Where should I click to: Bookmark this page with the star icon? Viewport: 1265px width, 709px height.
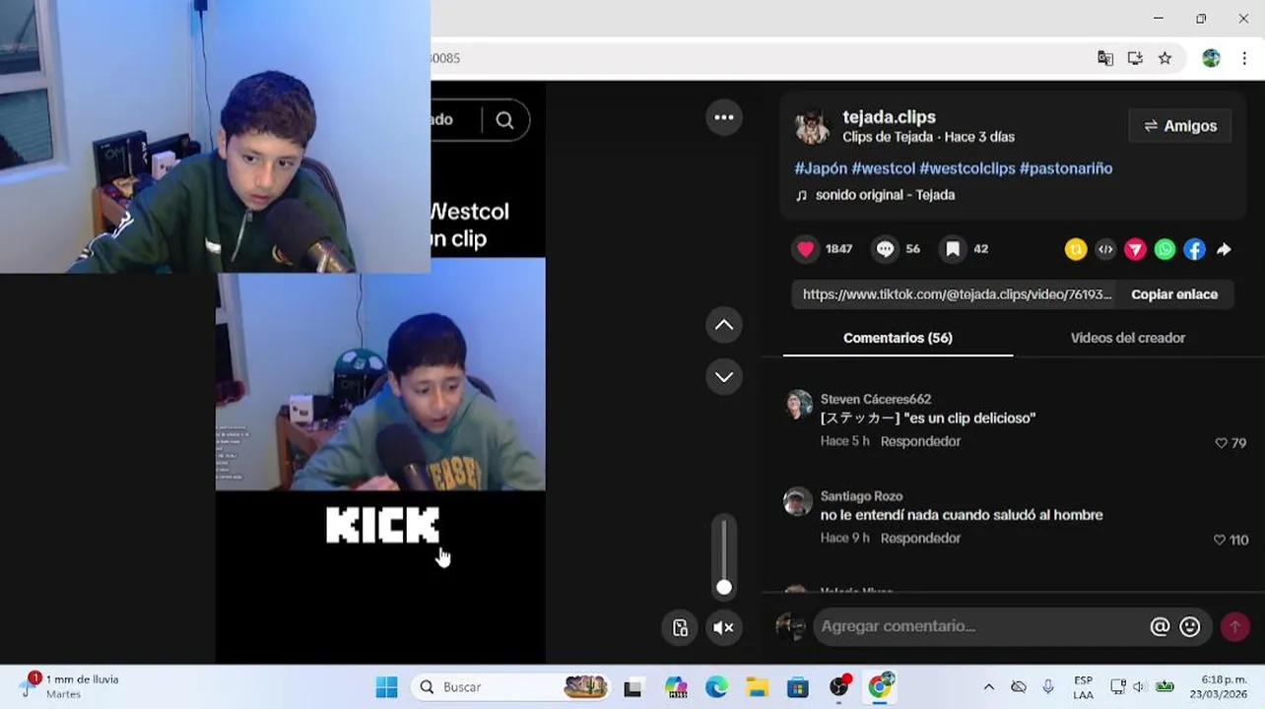tap(1165, 58)
